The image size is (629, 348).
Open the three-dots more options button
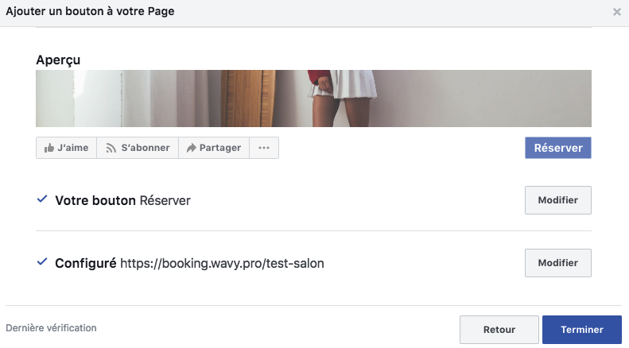pyautogui.click(x=264, y=148)
